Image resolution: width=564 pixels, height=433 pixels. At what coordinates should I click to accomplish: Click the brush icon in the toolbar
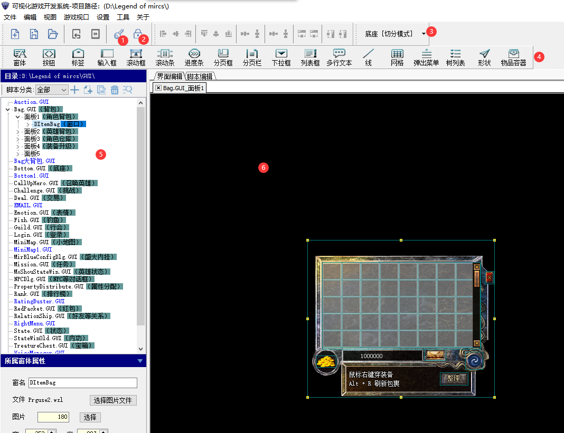click(119, 34)
